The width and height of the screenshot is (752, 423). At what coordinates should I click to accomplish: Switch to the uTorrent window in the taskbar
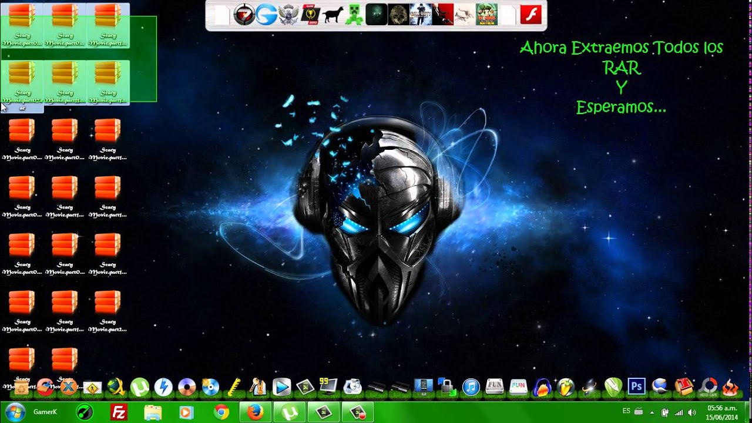click(x=289, y=411)
